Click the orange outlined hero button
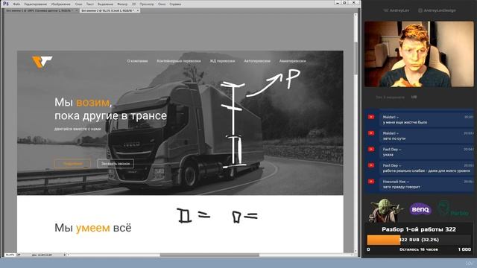Image resolution: width=477 pixels, height=268 pixels. [72, 164]
